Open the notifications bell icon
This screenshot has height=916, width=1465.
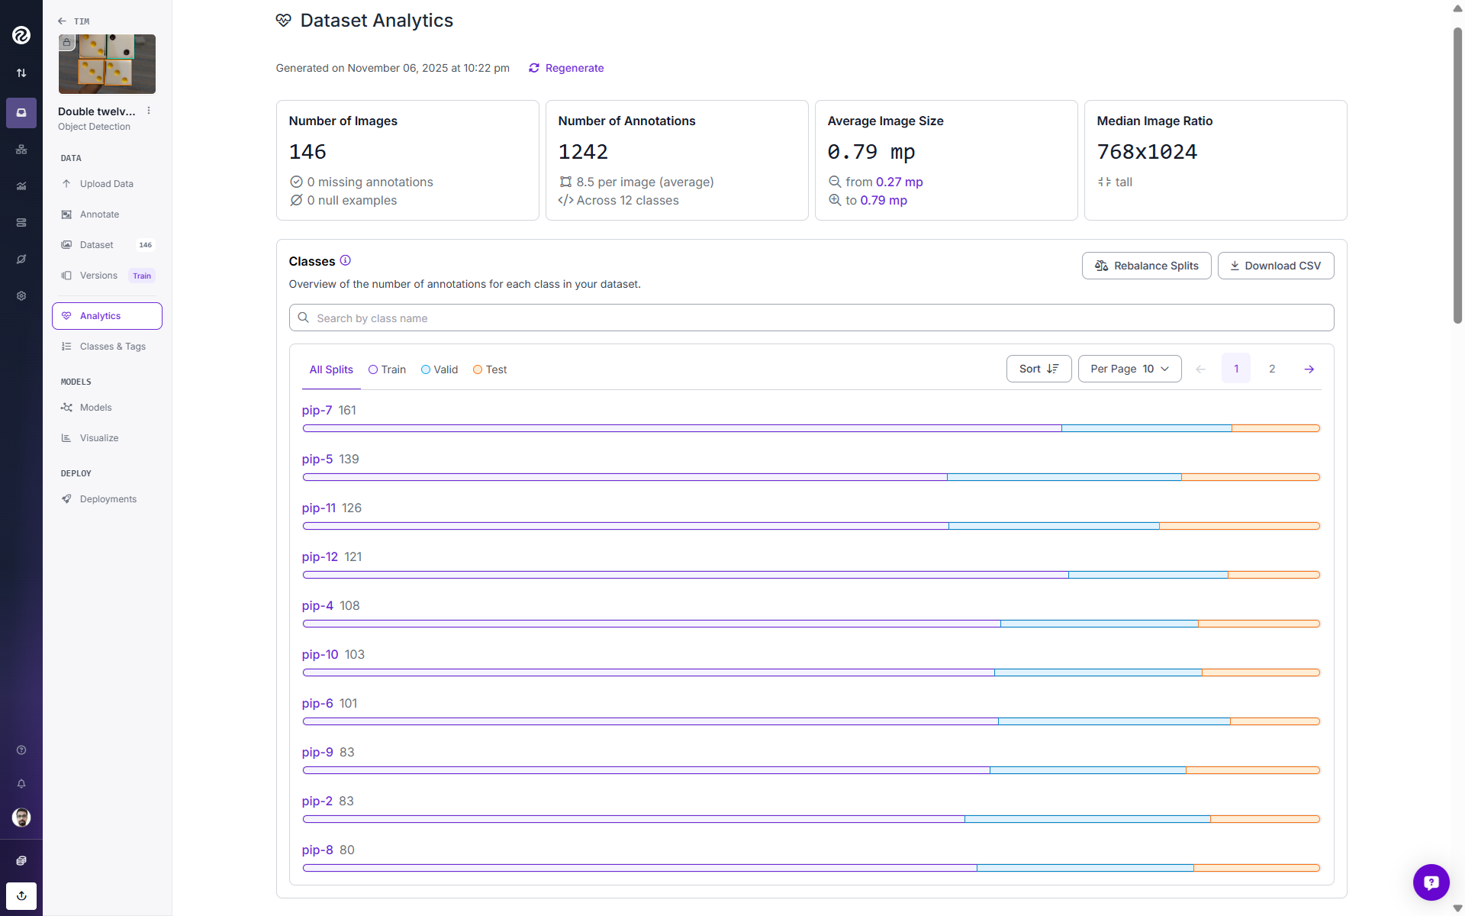pos(21,784)
